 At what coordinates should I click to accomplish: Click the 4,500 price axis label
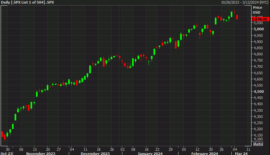(x=259, y=92)
